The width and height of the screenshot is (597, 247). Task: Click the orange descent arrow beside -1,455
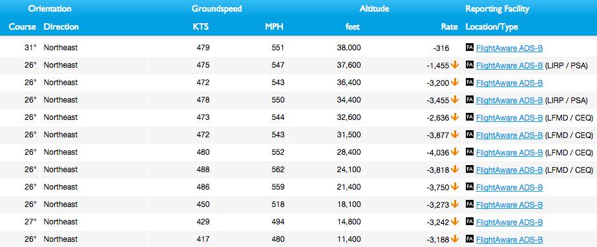[x=455, y=64]
